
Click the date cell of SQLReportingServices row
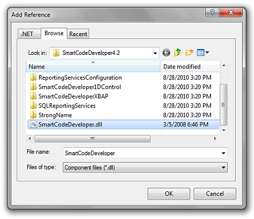(187, 106)
